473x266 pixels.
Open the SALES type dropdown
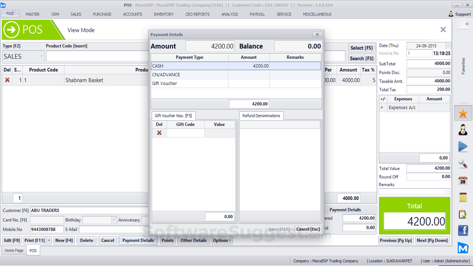(x=42, y=56)
